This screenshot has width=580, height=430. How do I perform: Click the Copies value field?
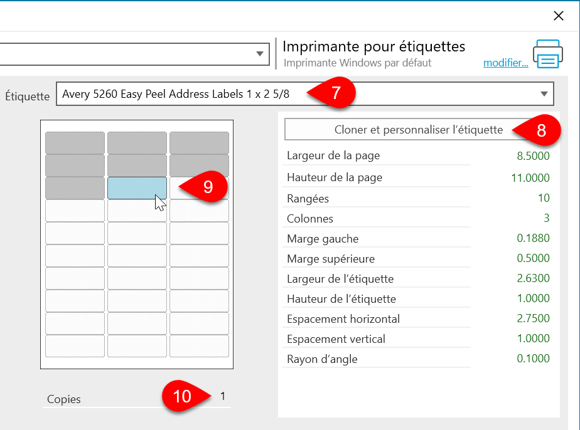click(223, 396)
